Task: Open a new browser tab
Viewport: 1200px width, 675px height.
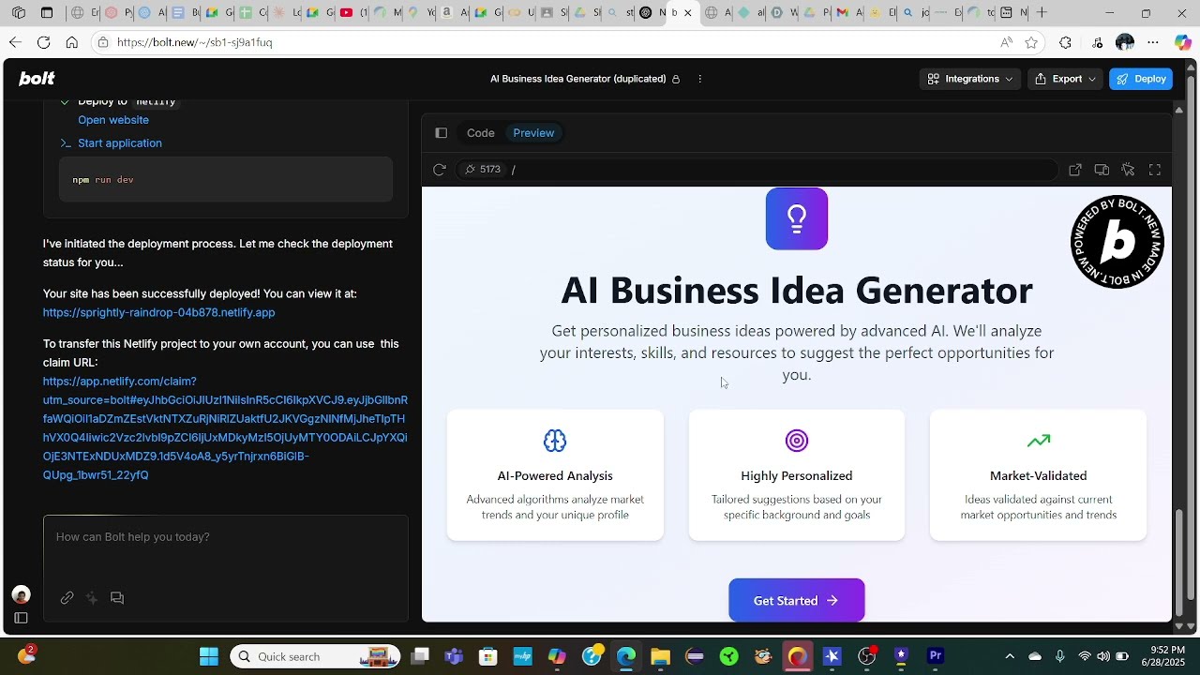Action: [1042, 13]
